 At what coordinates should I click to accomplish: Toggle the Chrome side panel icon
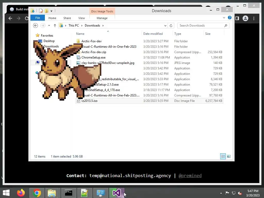pos(237,18)
